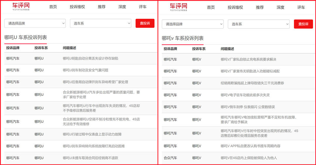The height and width of the screenshot is (165, 316).
Task: Open complaint 哪吒V厂家私自锁止充电系统要求解决
Action: point(248,59)
